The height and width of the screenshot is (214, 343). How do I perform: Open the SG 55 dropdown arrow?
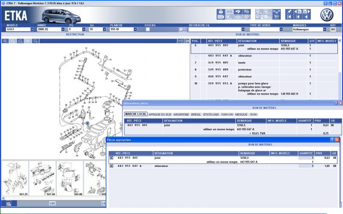104,30
